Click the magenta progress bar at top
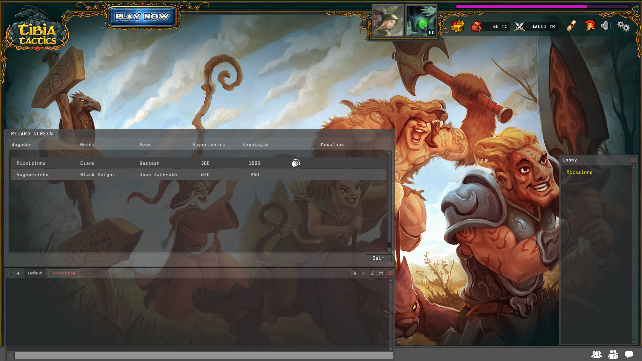This screenshot has width=642, height=361. coord(543,6)
